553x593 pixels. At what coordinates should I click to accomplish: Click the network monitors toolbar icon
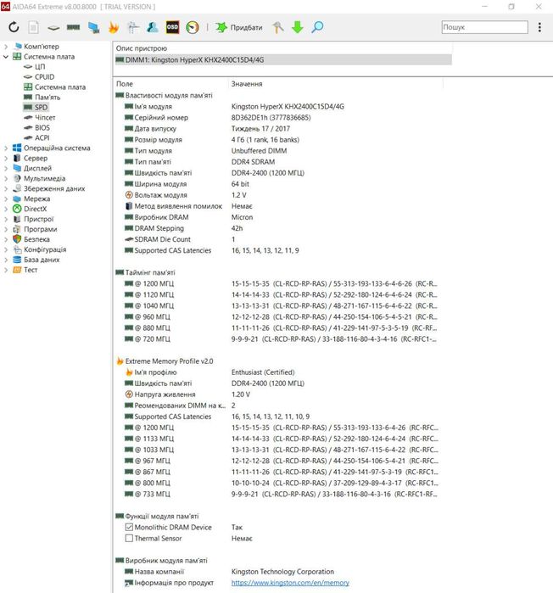coord(93,27)
